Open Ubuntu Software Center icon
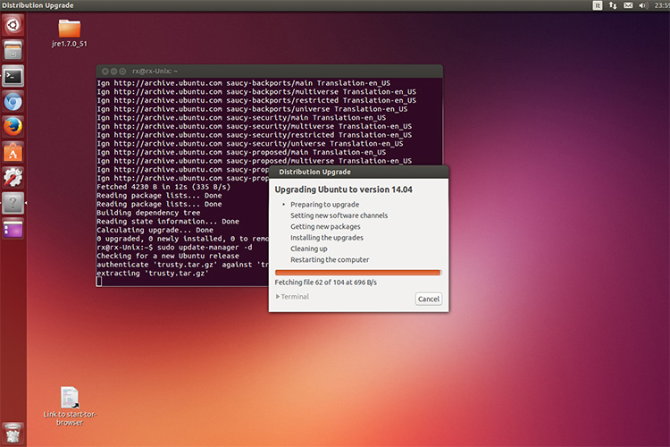Image resolution: width=670 pixels, height=447 pixels. click(13, 152)
